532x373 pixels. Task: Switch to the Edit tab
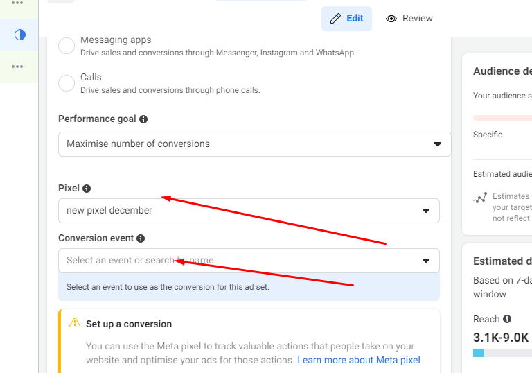(x=346, y=19)
